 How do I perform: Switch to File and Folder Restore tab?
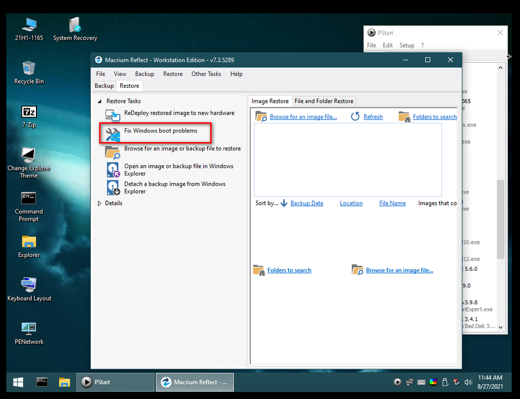tap(324, 101)
